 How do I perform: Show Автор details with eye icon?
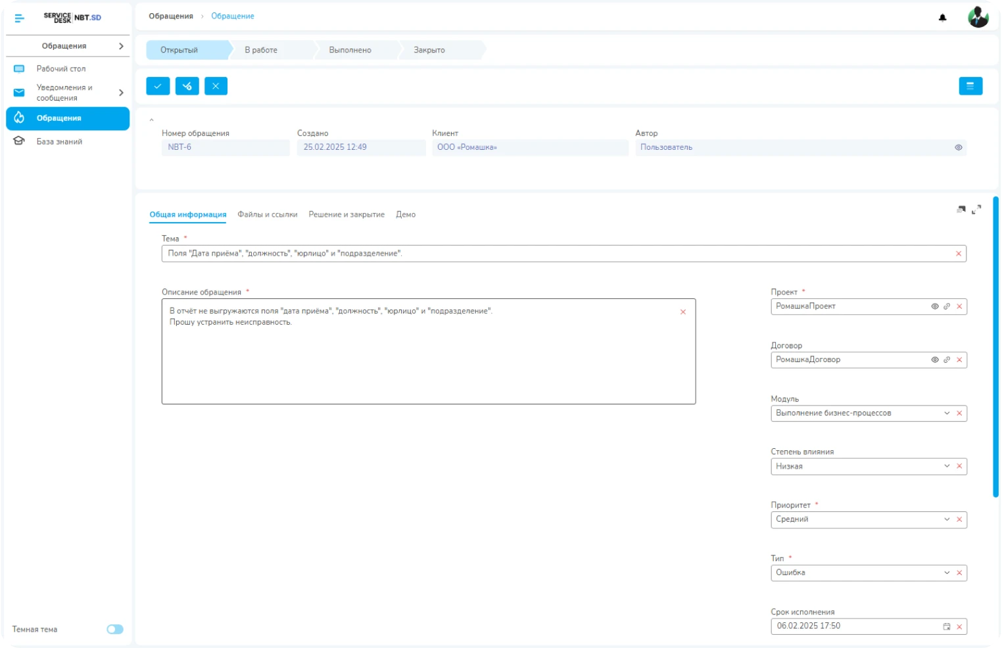958,147
